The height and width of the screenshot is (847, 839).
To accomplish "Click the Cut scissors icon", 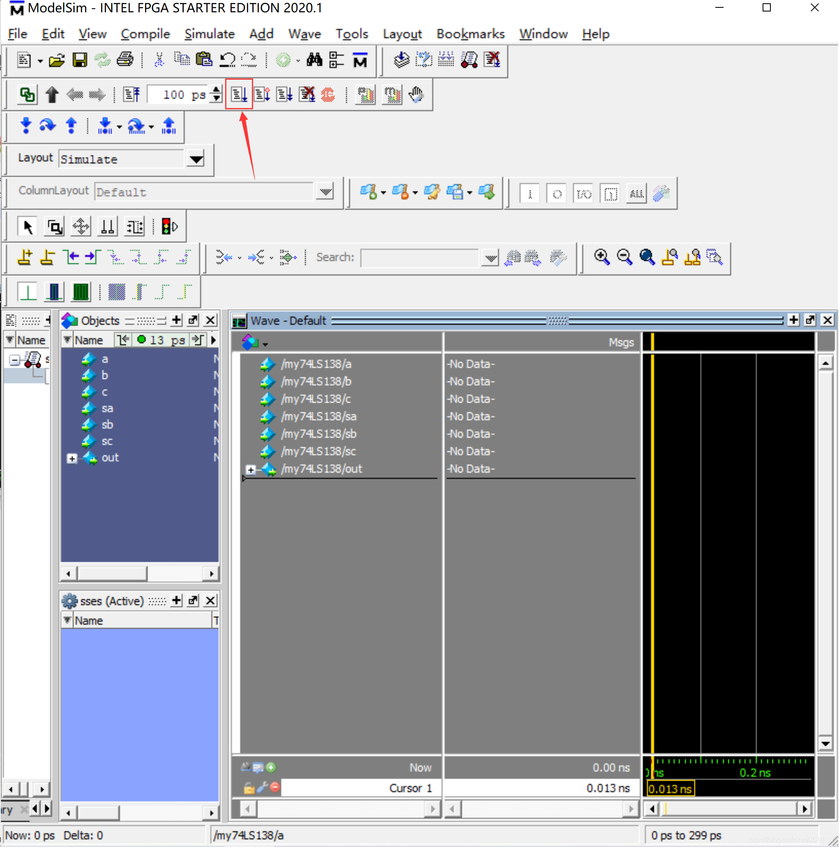I will coord(159,59).
